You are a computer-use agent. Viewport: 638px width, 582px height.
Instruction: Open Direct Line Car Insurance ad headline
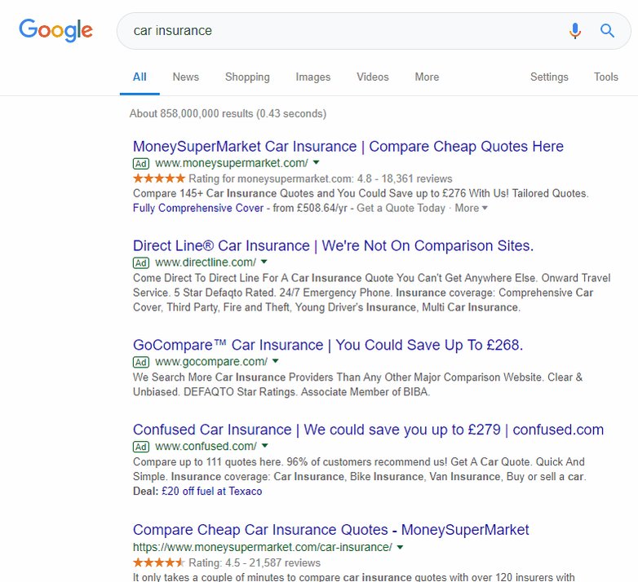click(x=333, y=245)
